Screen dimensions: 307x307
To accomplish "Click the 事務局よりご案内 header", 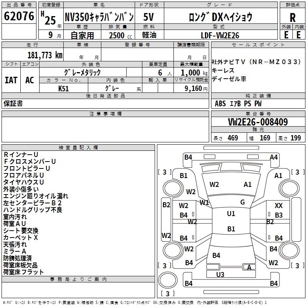I will coord(78,279).
